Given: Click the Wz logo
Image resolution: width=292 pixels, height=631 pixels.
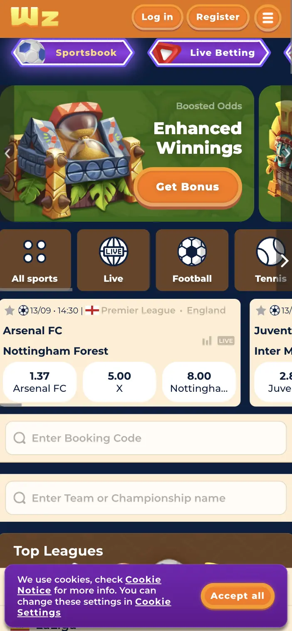Looking at the screenshot, I should 35,18.
